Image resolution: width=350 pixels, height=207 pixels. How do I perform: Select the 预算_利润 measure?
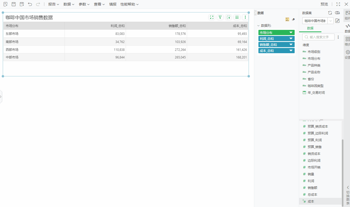(315, 140)
